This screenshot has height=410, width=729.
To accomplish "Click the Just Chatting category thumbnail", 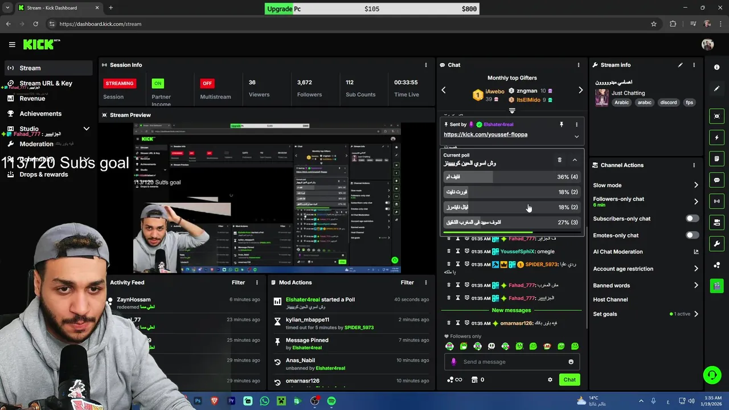I will [602, 97].
